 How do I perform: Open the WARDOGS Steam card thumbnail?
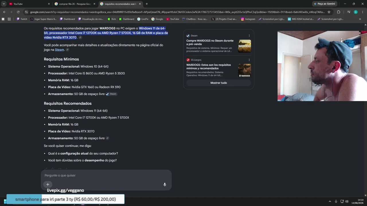pyautogui.click(x=244, y=46)
